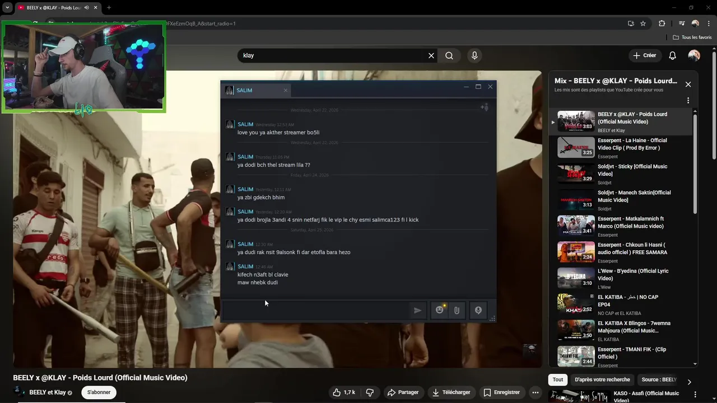Run the YouTube search with magnifier button
The width and height of the screenshot is (717, 403).
click(x=449, y=55)
